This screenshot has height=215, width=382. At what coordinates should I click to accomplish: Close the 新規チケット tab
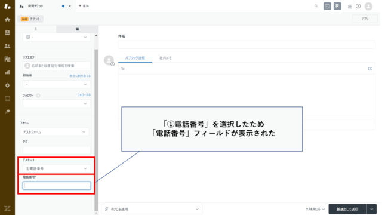tap(70, 6)
